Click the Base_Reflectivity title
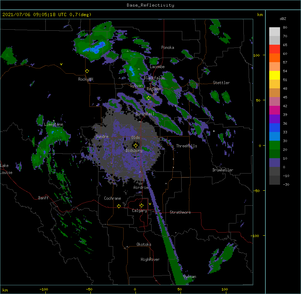This screenshot has height=294, width=301. (150, 5)
